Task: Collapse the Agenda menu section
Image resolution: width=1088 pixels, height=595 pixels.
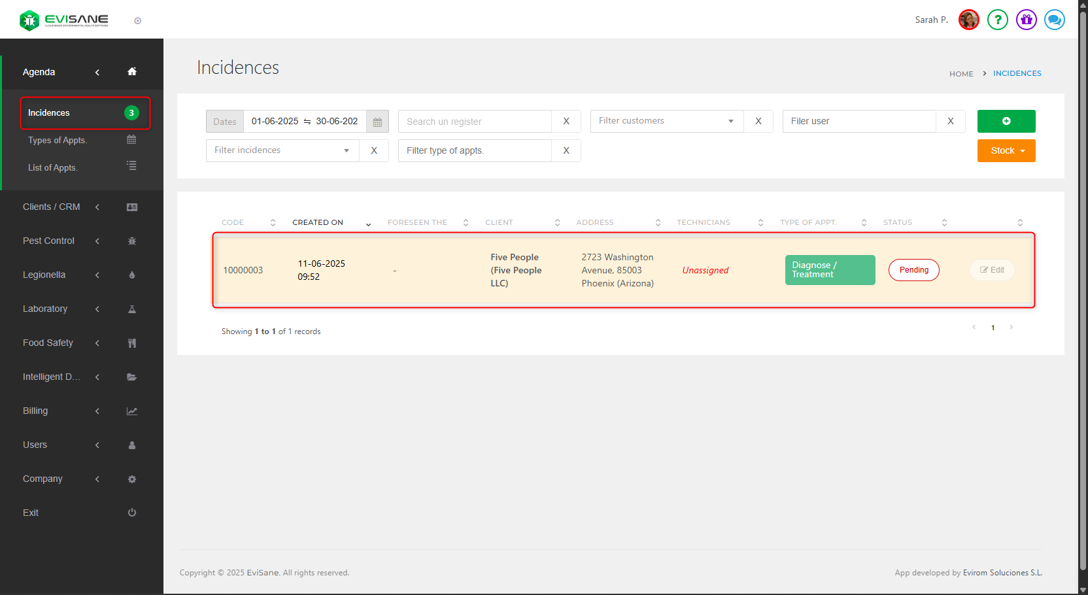Action: point(97,72)
